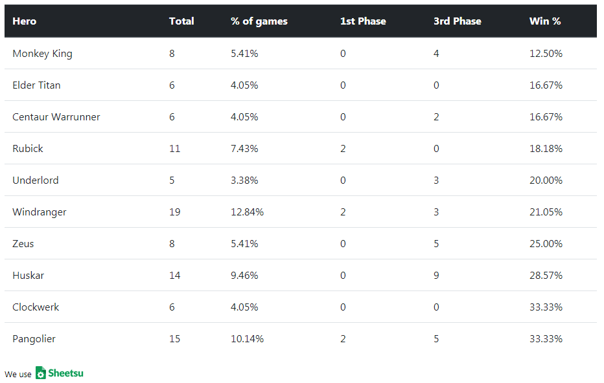This screenshot has height=383, width=604.
Task: Click Huskar's 28.57% win rate
Action: tap(546, 276)
